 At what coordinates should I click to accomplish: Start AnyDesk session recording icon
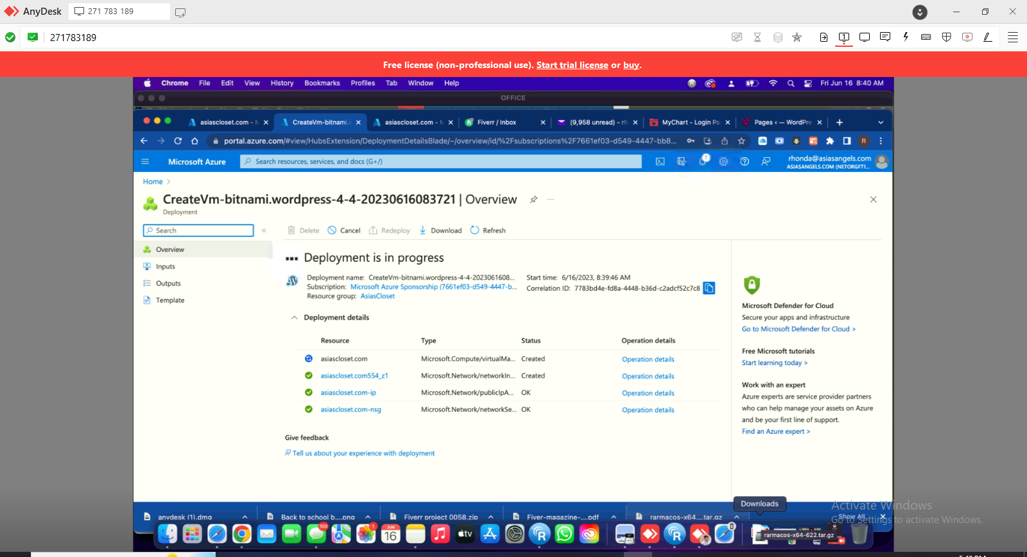pyautogui.click(x=967, y=37)
